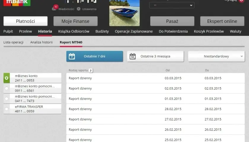The height and width of the screenshot is (142, 249).
Task: Open Książka Odbiorców menu item
Action: pos(74,31)
